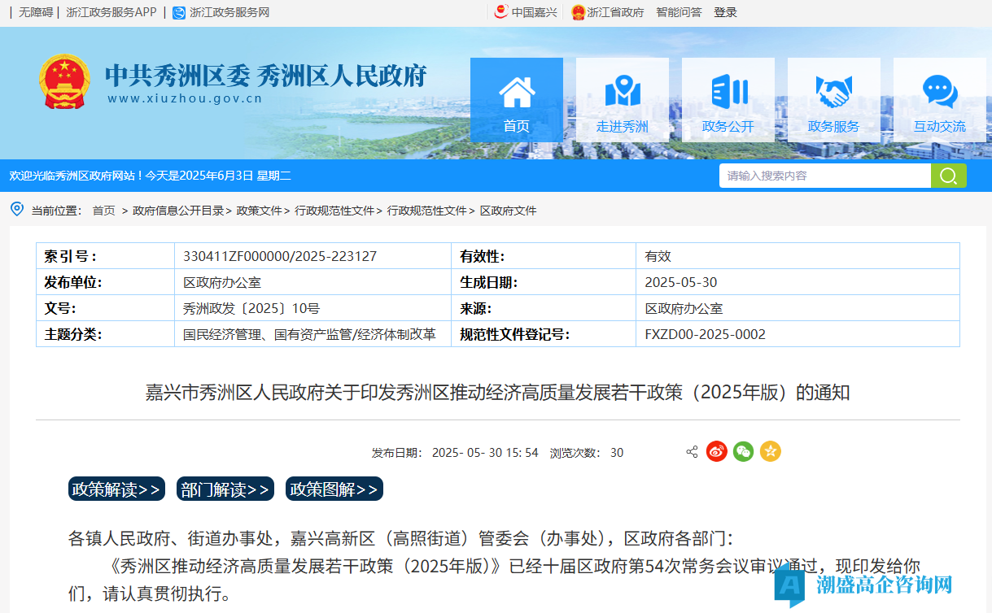Open the 浙江政务服务网 link

(x=229, y=12)
